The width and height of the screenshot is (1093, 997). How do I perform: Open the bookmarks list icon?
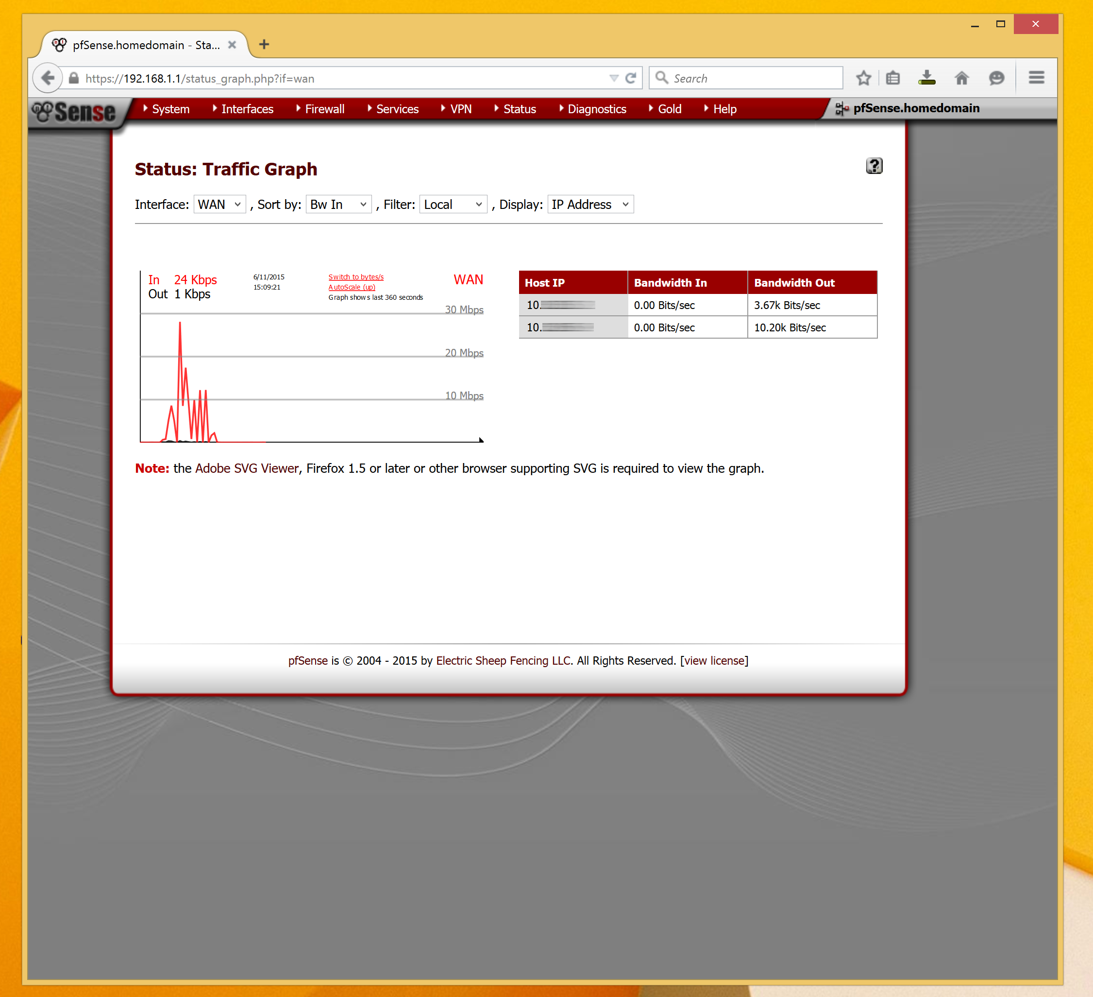click(893, 78)
